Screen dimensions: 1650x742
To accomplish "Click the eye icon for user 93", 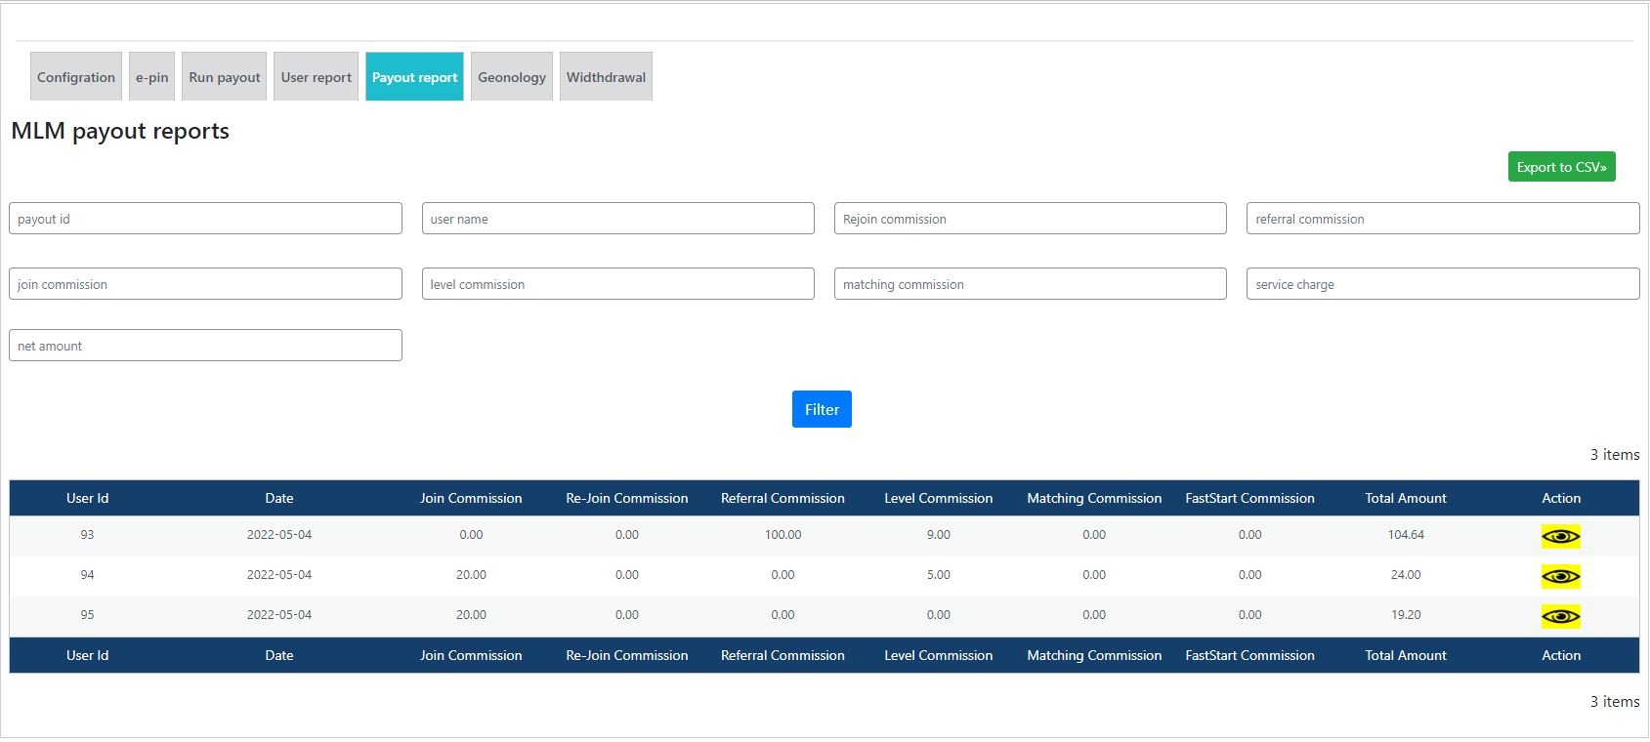I will coord(1560,536).
